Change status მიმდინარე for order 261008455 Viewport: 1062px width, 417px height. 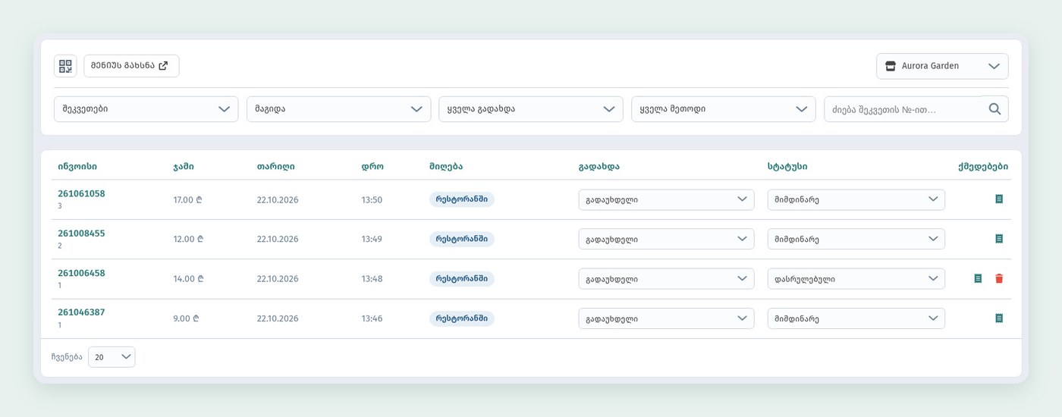click(856, 239)
